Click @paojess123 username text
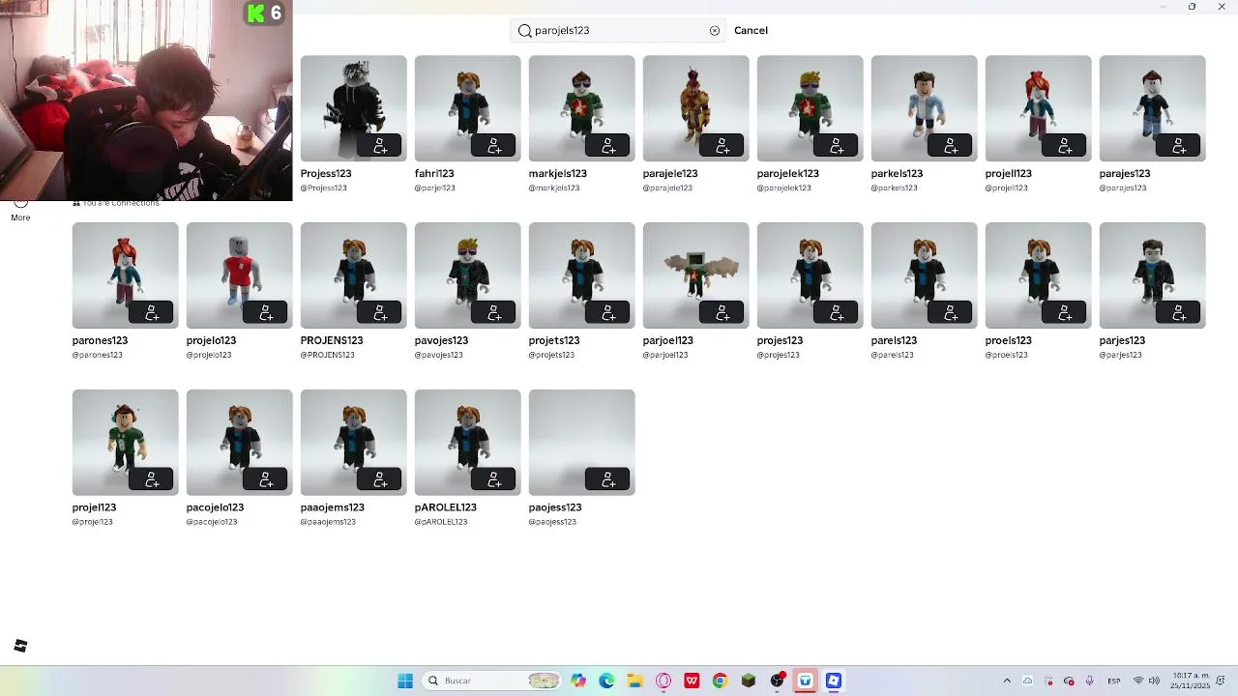The width and height of the screenshot is (1238, 696). [x=552, y=523]
